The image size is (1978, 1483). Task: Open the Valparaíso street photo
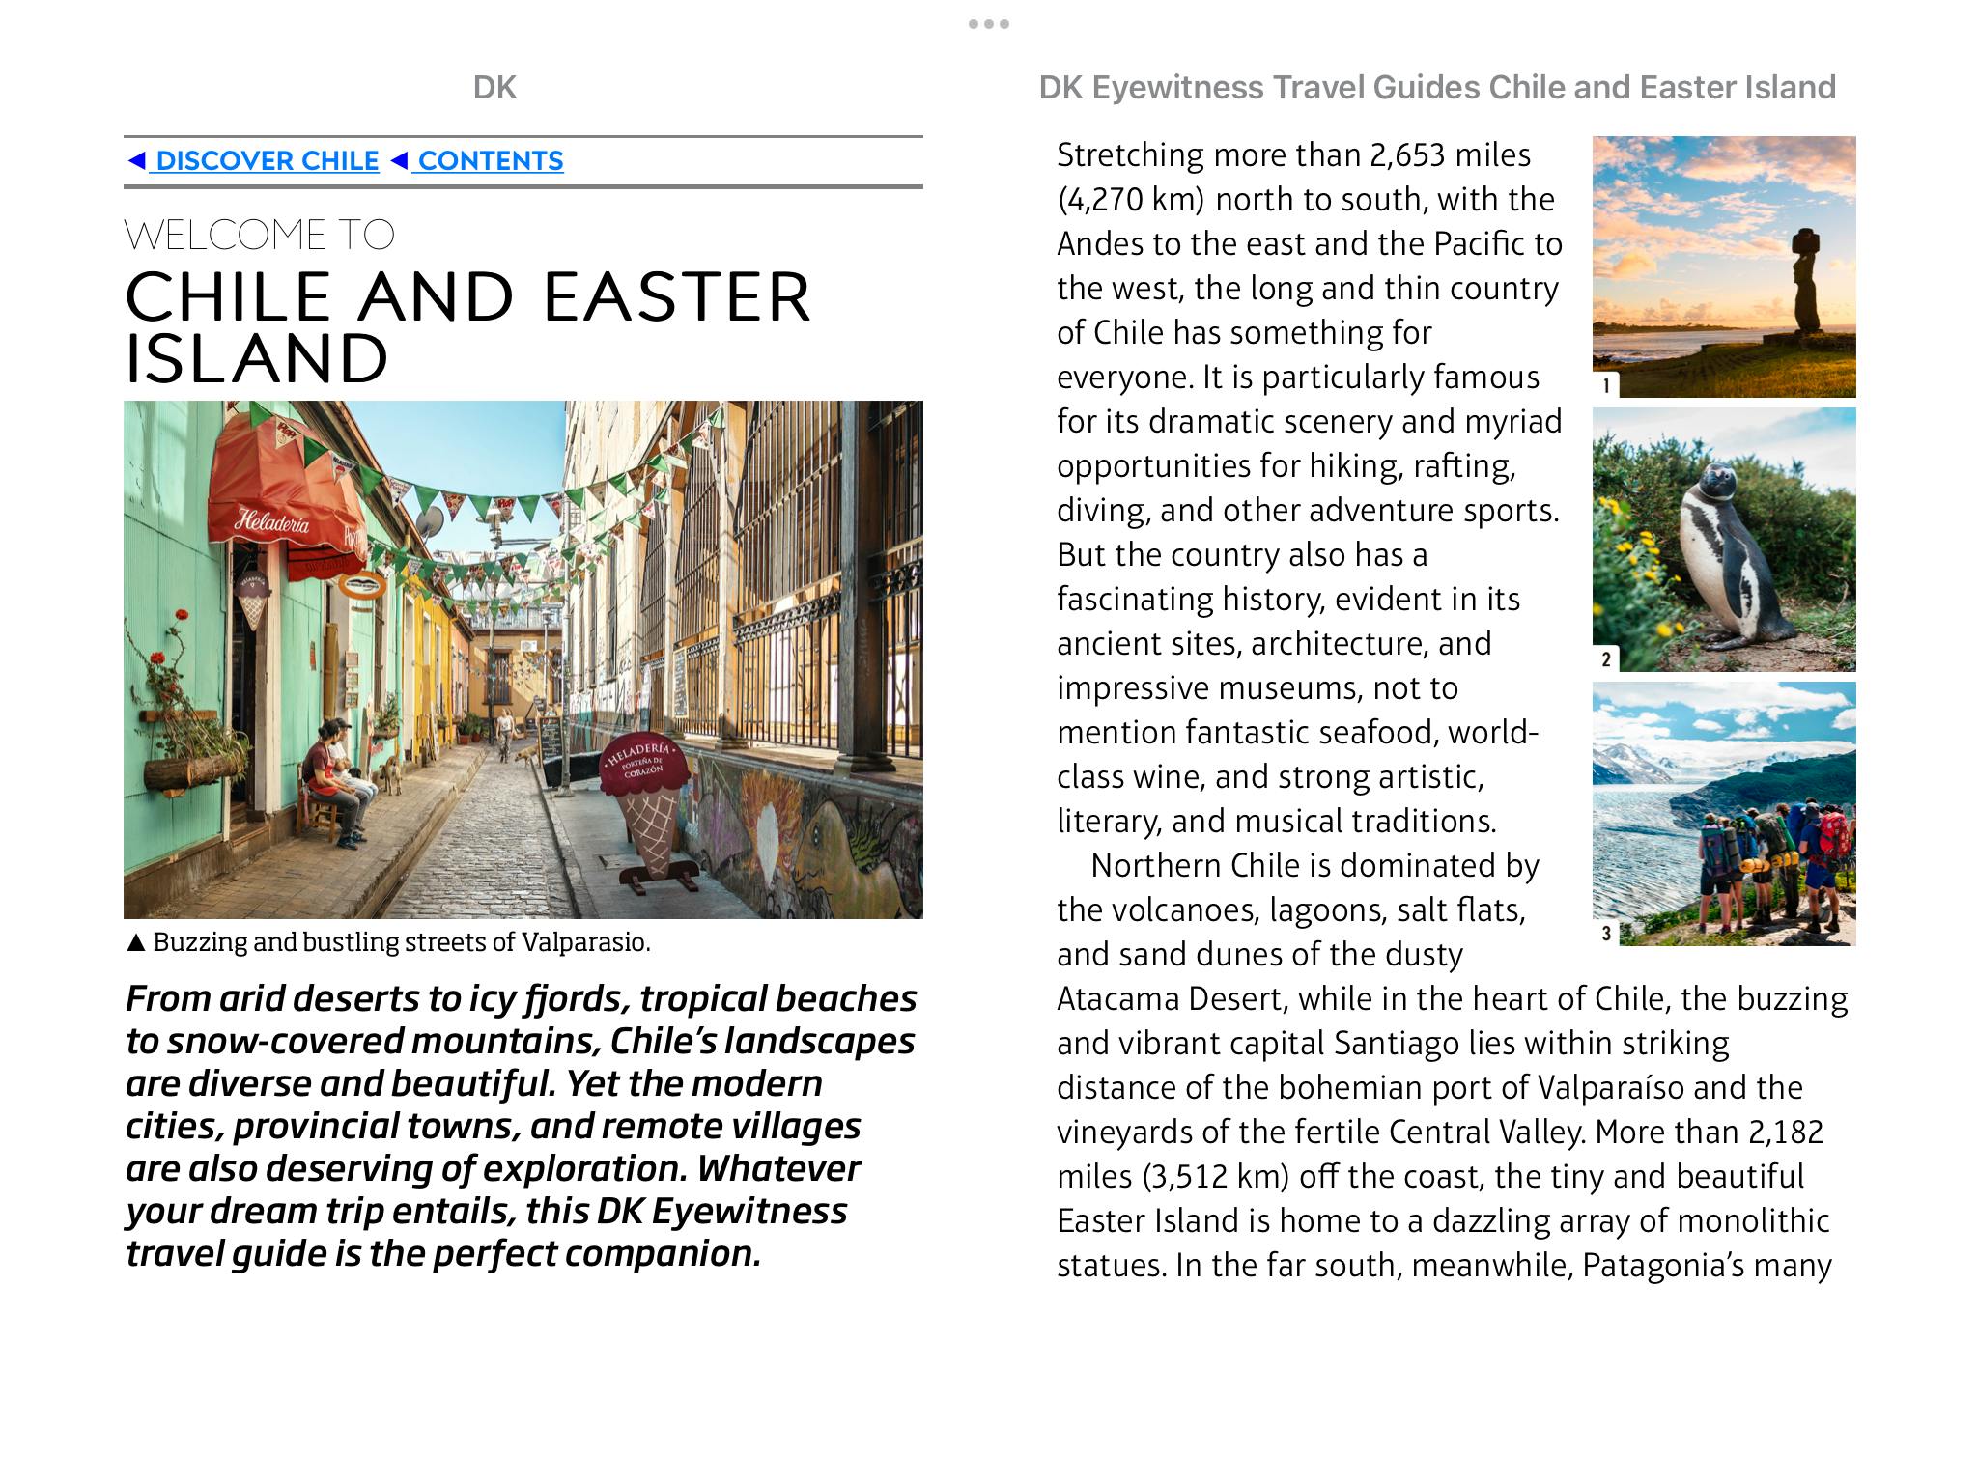point(523,658)
